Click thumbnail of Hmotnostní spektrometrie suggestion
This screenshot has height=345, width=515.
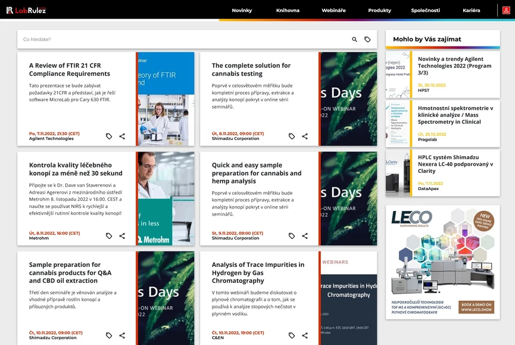point(398,123)
